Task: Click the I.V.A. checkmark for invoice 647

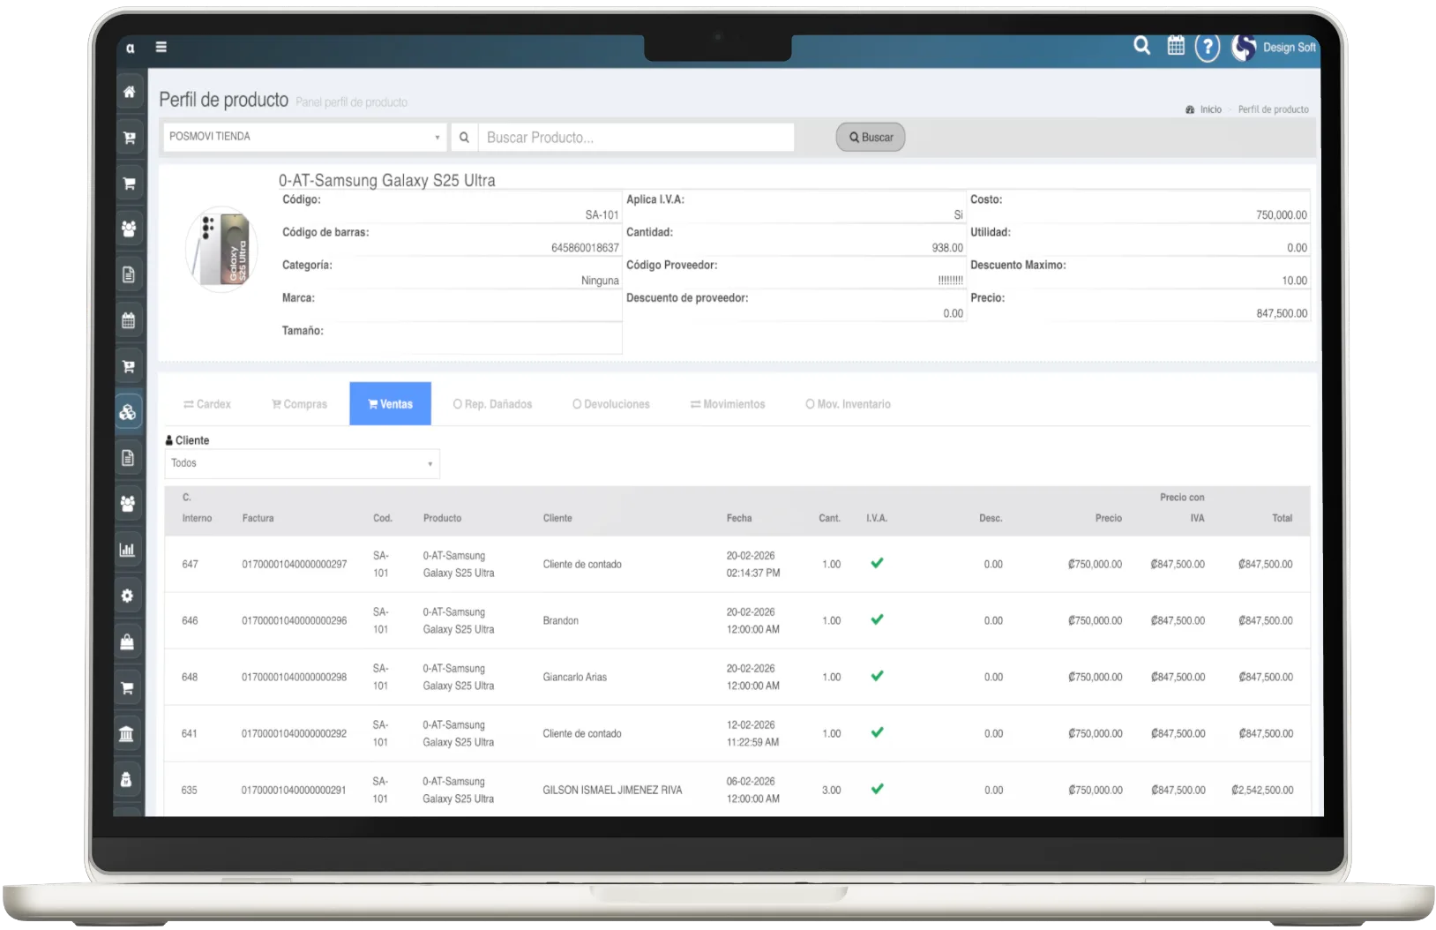Action: (x=877, y=563)
